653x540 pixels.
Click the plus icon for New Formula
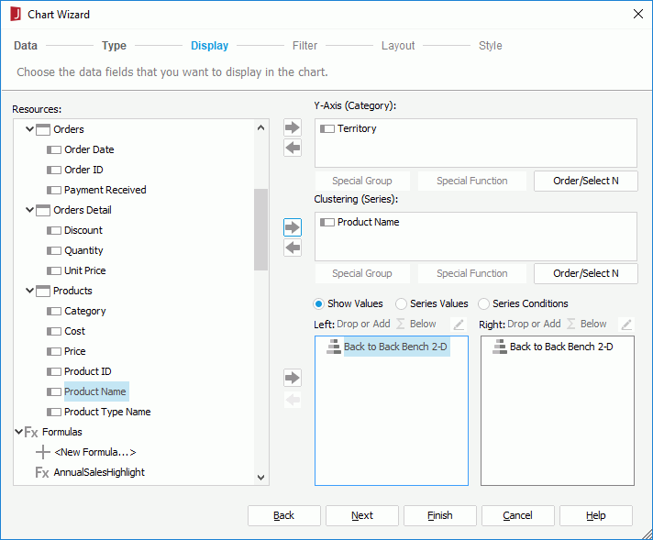(x=43, y=452)
